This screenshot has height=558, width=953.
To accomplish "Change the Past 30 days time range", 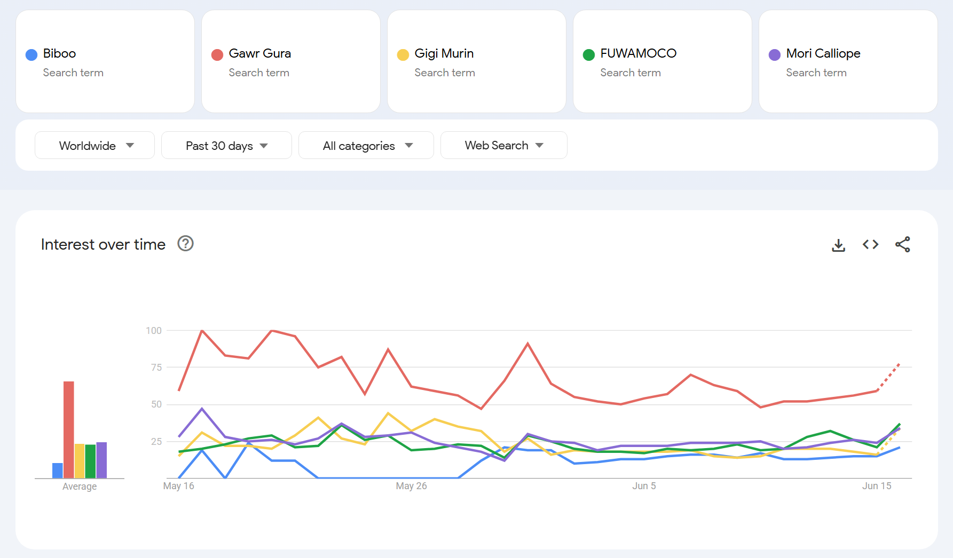I will tap(226, 145).
